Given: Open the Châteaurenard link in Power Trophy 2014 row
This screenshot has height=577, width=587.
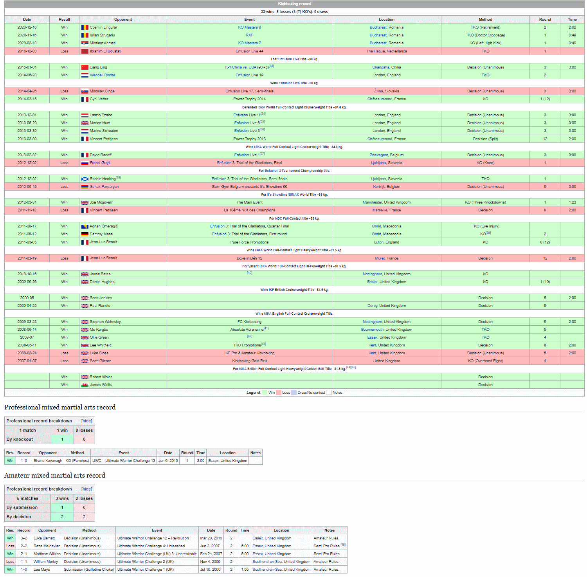Looking at the screenshot, I should click(380, 99).
